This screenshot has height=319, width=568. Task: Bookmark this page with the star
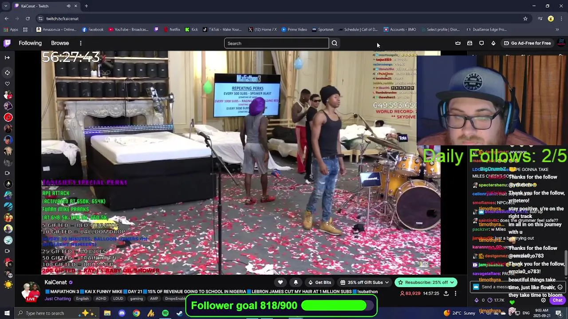(525, 19)
